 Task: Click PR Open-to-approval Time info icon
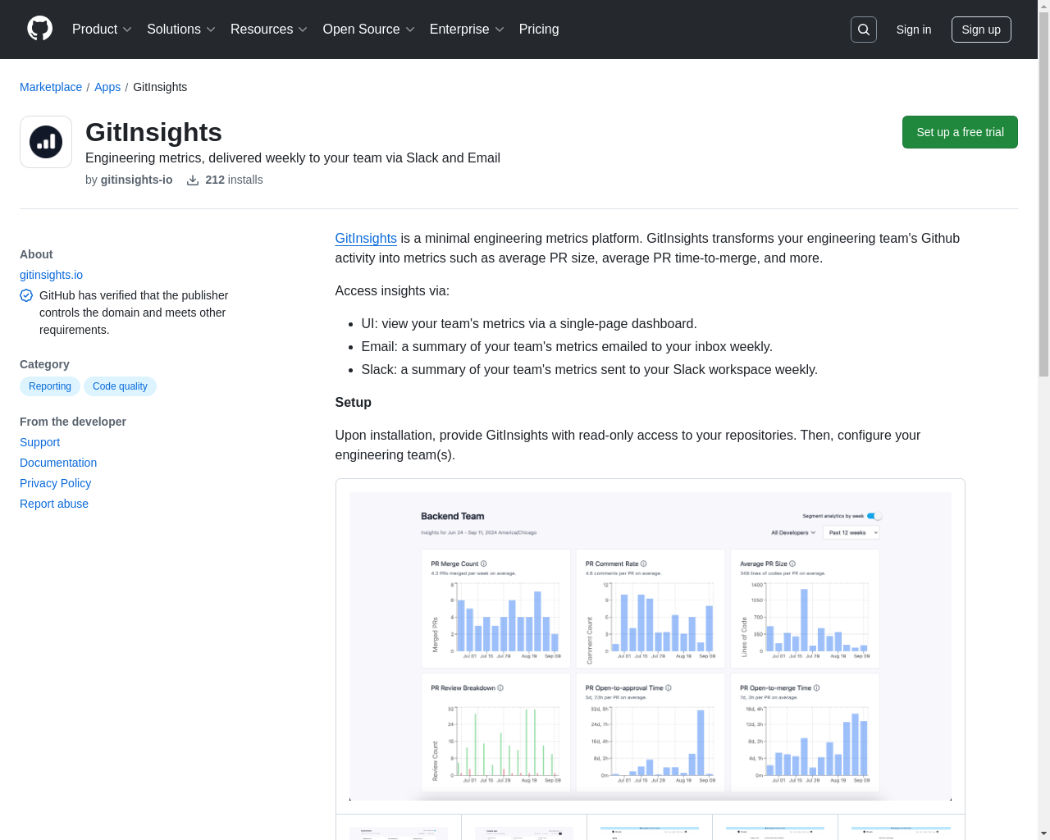pos(669,687)
